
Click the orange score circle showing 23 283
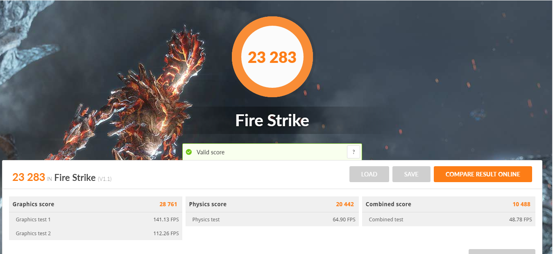272,57
